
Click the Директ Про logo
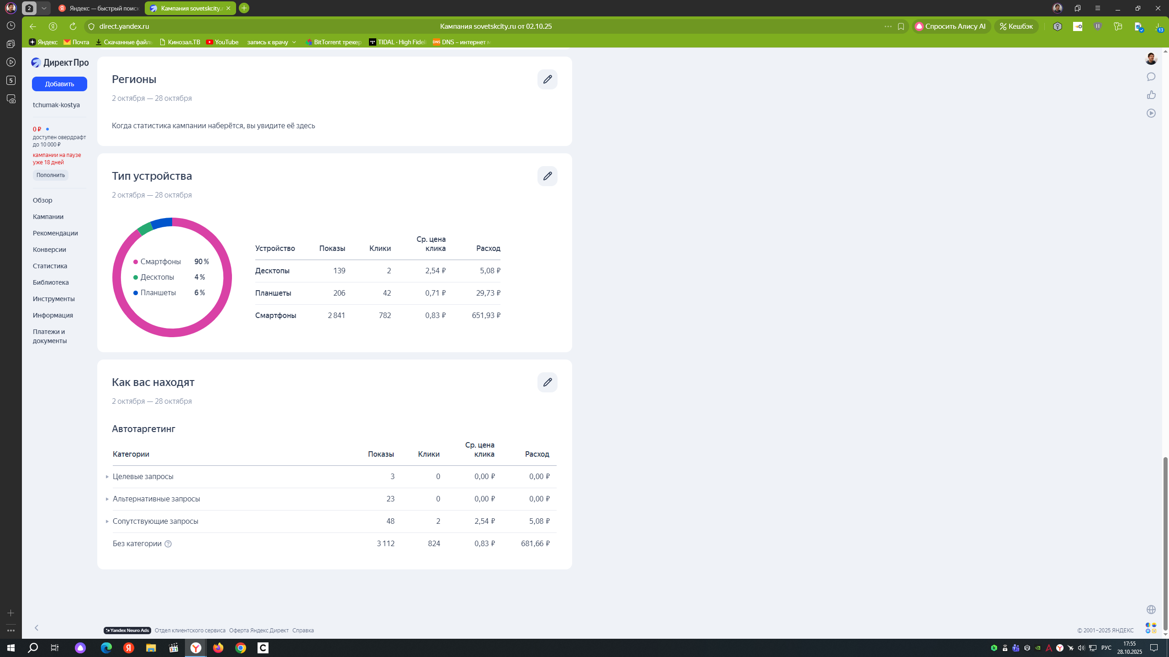(x=60, y=63)
